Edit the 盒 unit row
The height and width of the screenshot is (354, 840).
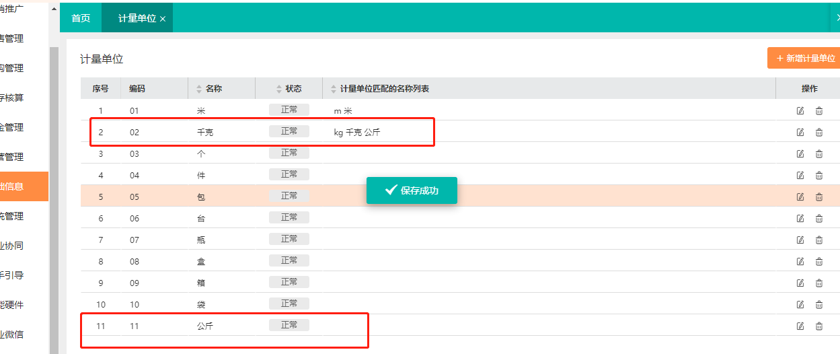pyautogui.click(x=800, y=262)
